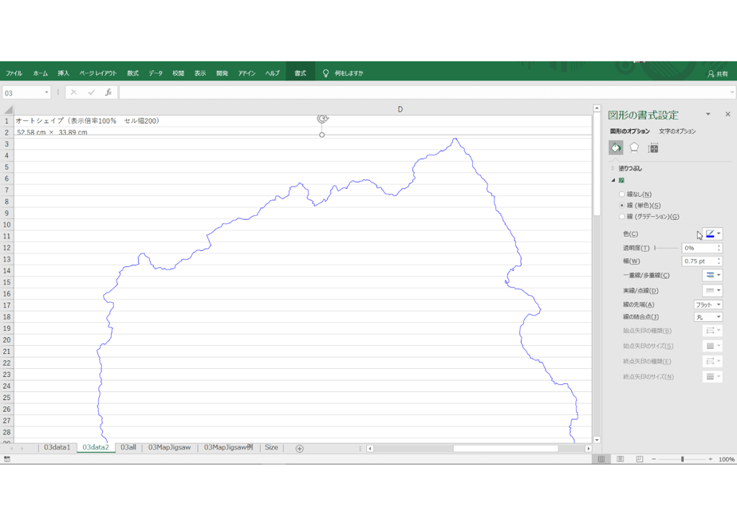Image resolution: width=737 pixels, height=526 pixels.
Task: Switch to Page Layout view icon
Action: tap(621, 459)
